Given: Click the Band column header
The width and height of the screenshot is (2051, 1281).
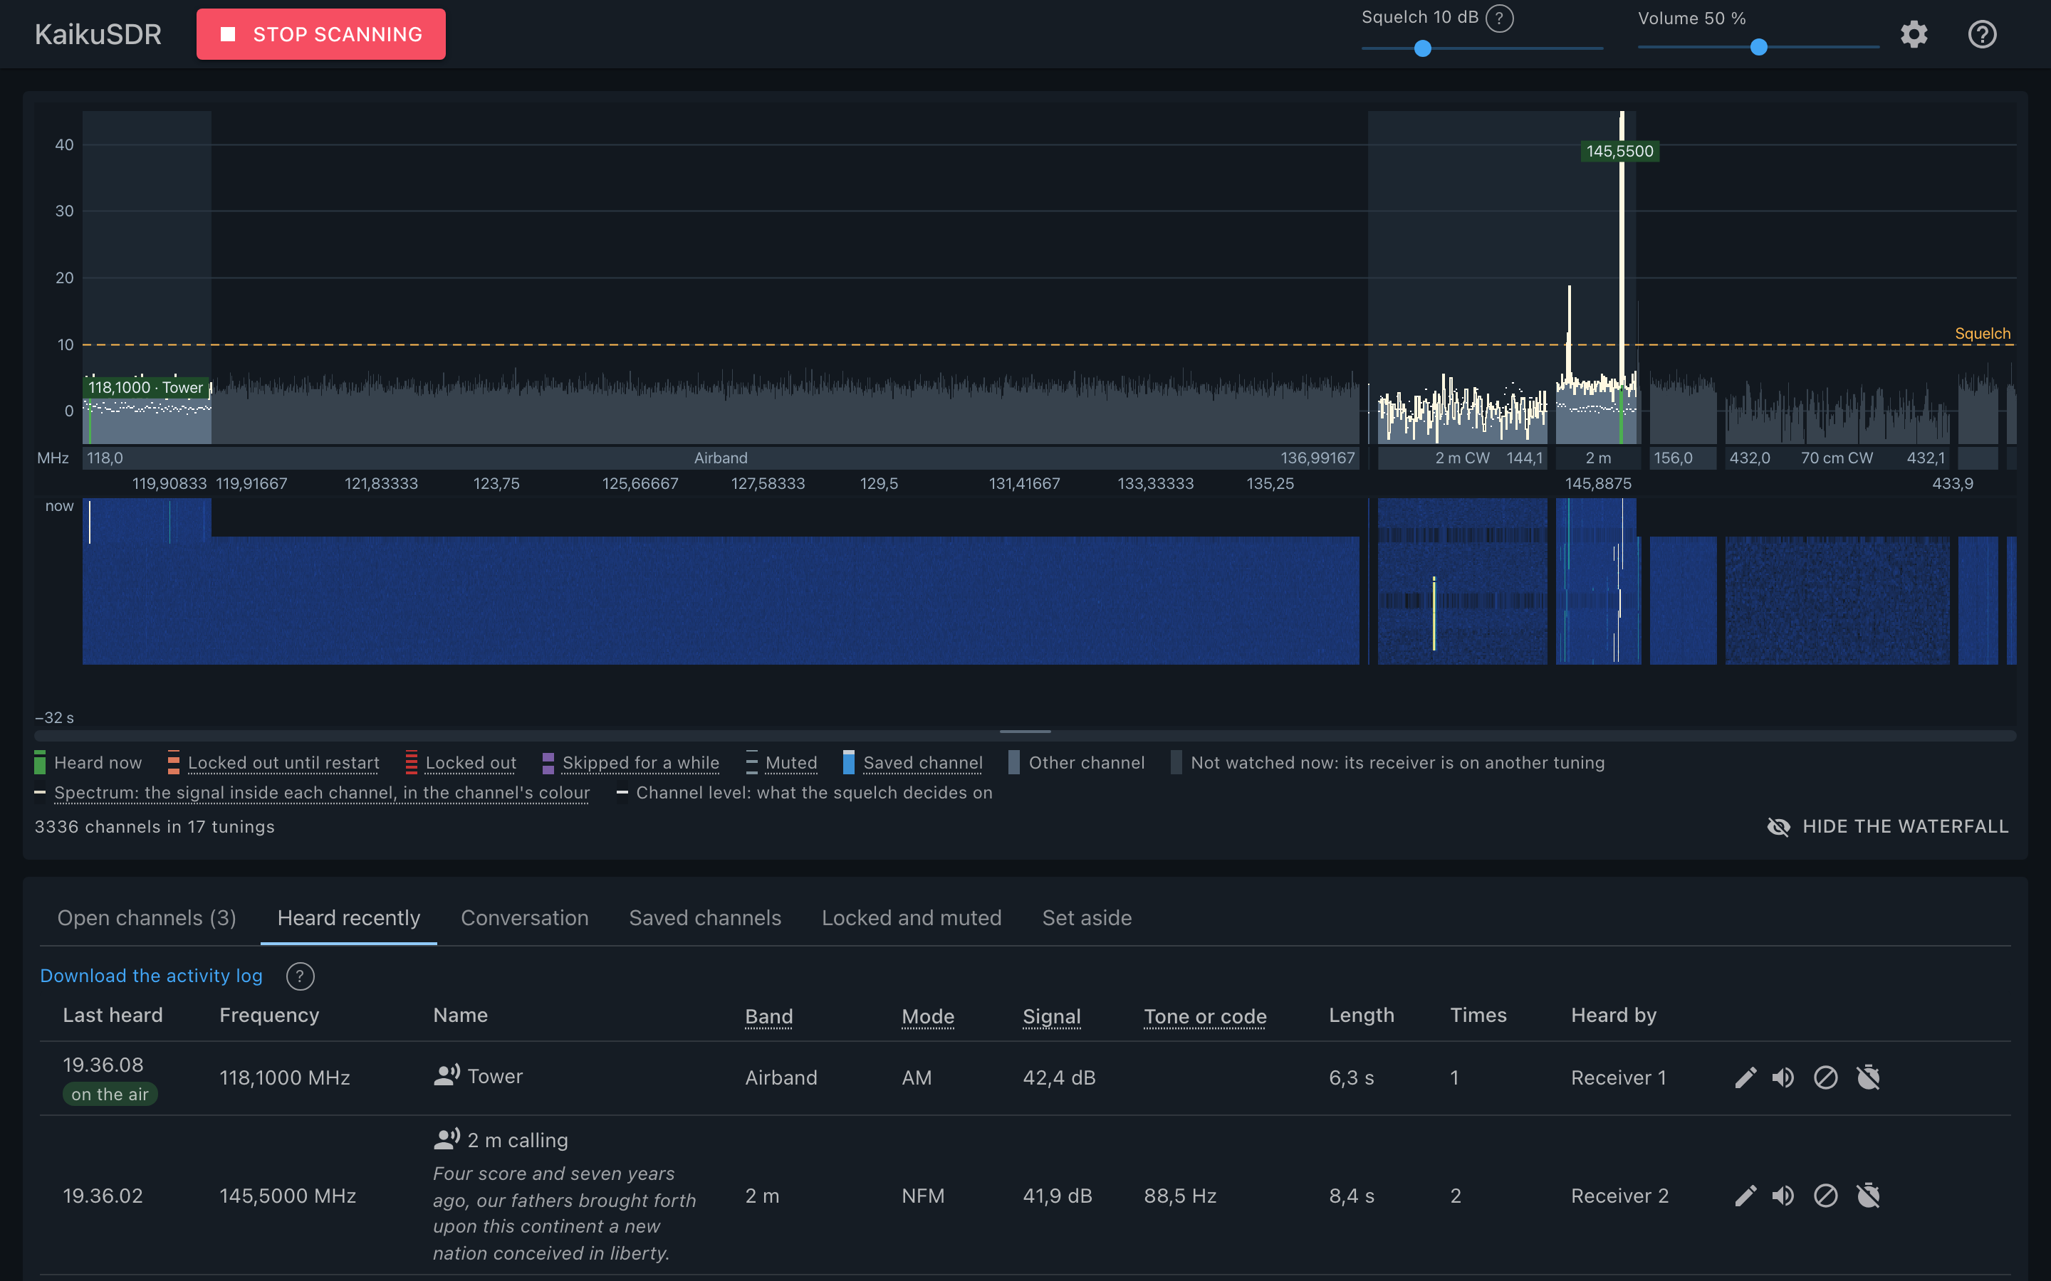Looking at the screenshot, I should pyautogui.click(x=768, y=1016).
